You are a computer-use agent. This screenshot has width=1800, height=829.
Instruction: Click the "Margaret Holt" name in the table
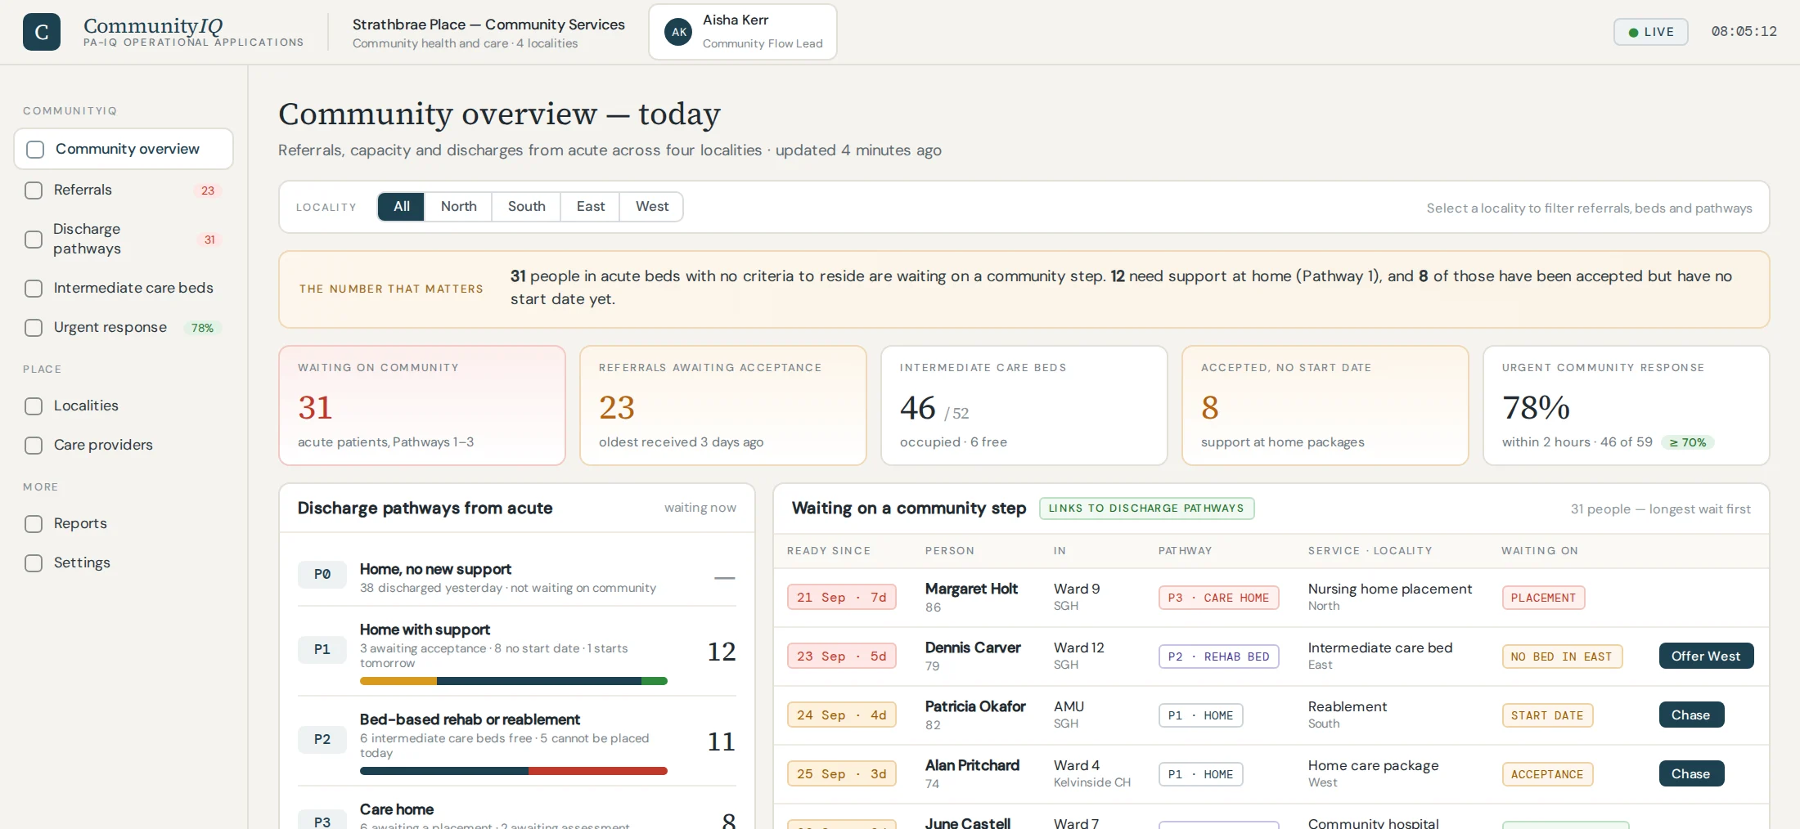pos(971,589)
